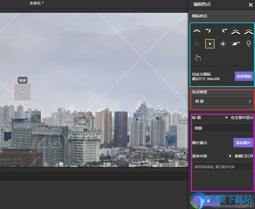This screenshot has height=209, width=255.
Task: Pick the helicopter hotspot icon
Action: [236, 44]
